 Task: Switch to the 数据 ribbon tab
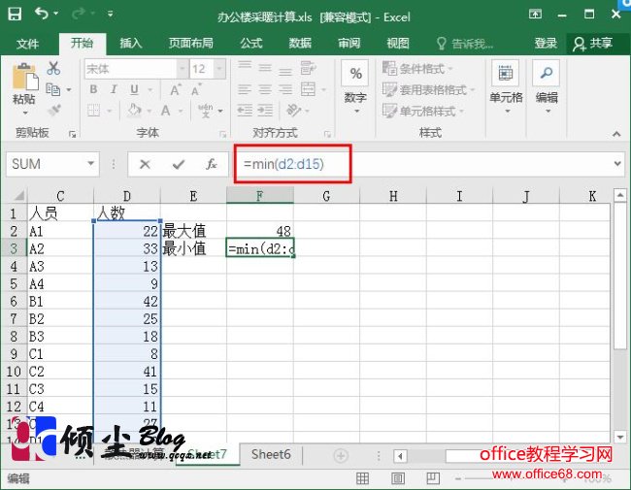point(300,43)
